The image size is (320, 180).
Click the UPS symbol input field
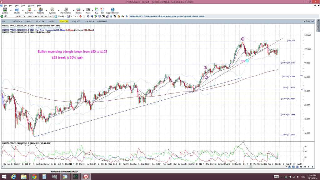point(9,16)
